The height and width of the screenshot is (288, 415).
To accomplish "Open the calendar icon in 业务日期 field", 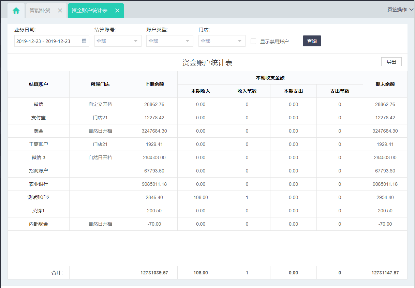I will (84, 41).
